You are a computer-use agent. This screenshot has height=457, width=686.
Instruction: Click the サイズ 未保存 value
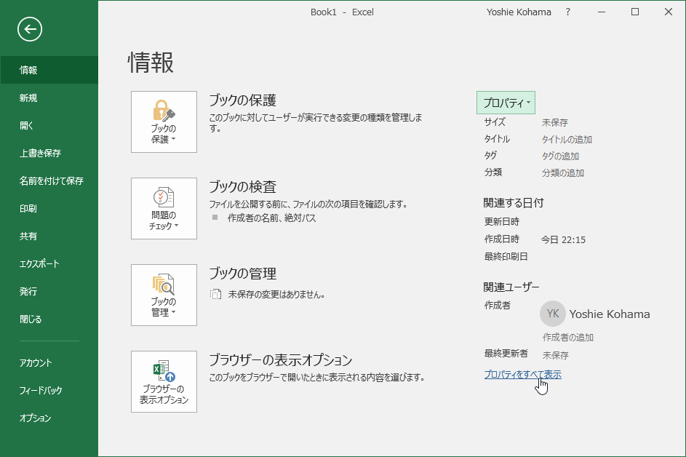point(554,122)
